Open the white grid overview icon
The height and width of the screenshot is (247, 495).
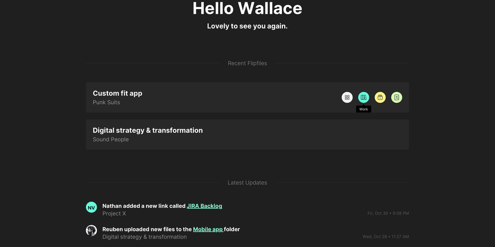[x=347, y=97]
